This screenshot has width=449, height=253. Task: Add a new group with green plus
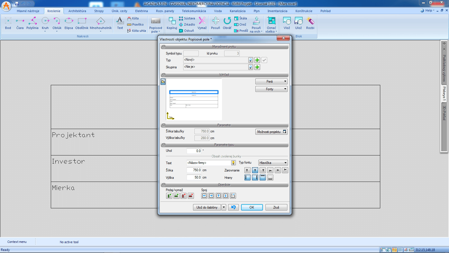pyautogui.click(x=257, y=67)
